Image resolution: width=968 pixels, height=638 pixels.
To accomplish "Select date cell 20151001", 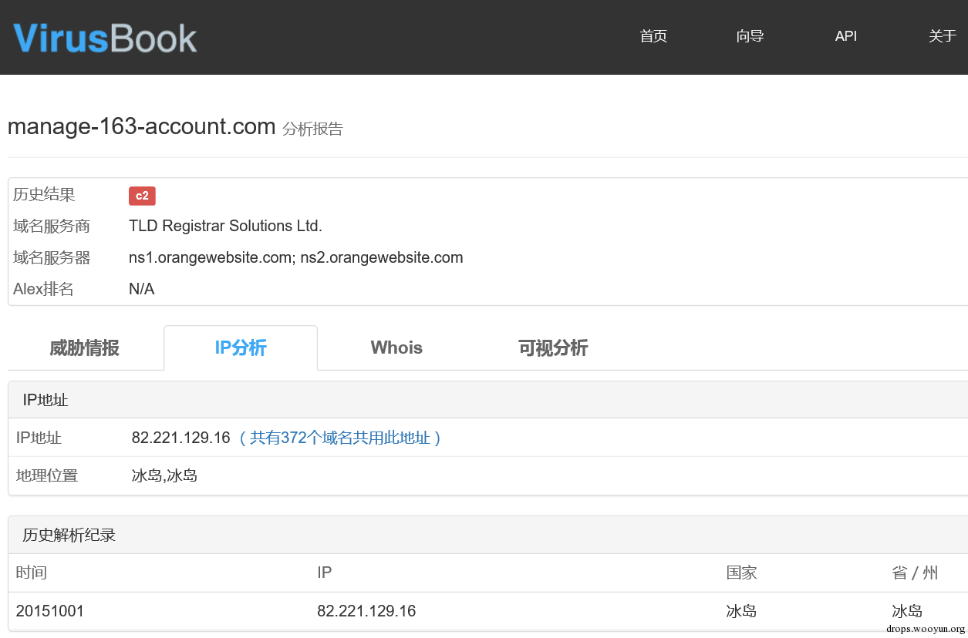I will coord(50,611).
